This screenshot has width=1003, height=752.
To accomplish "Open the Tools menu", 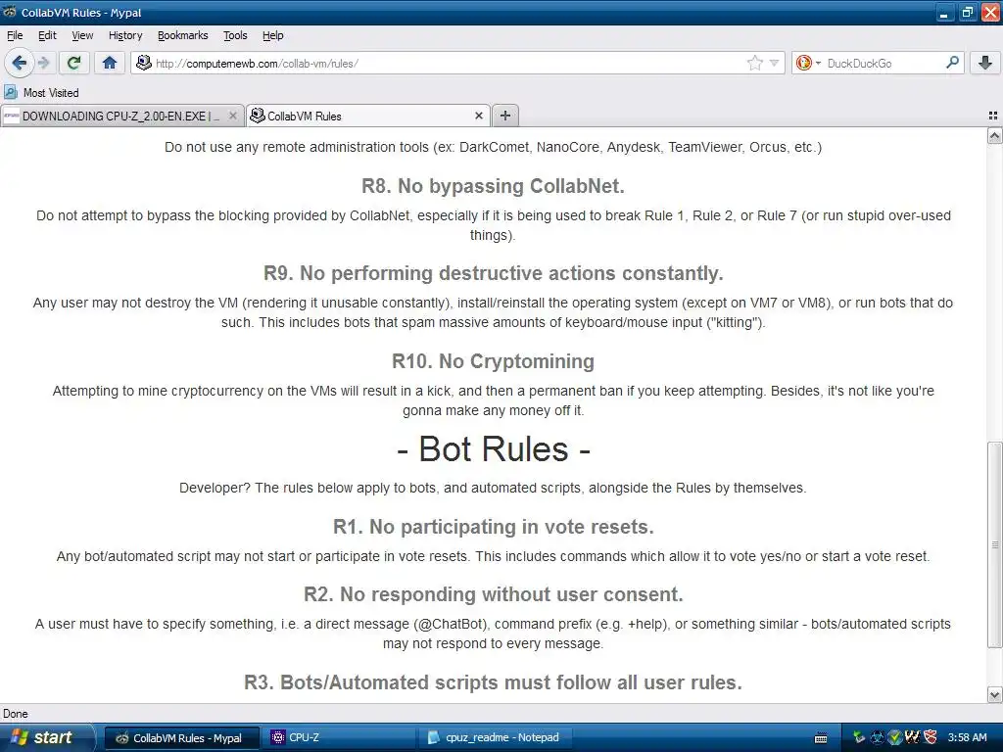I will pyautogui.click(x=235, y=35).
